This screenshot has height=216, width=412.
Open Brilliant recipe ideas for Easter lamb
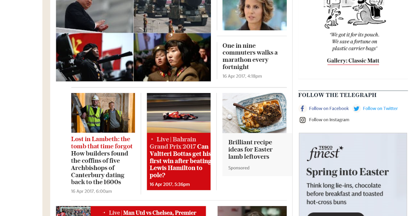250,149
